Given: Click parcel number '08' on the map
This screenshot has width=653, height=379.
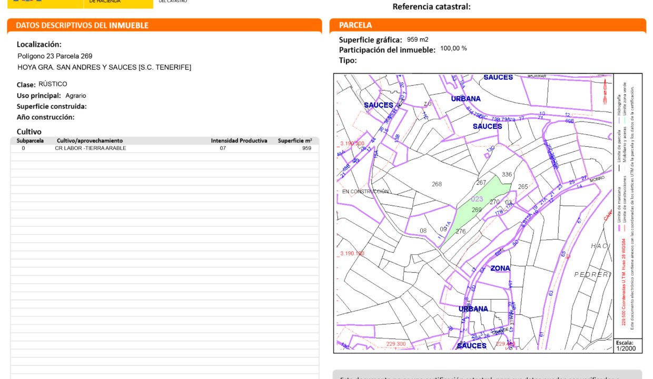Looking at the screenshot, I should [423, 231].
